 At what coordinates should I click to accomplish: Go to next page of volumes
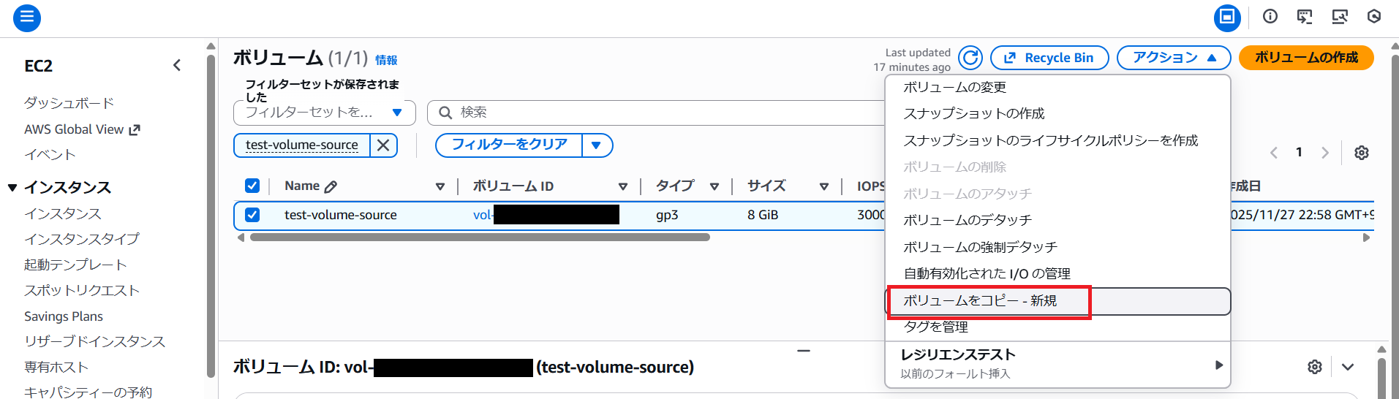[1324, 153]
